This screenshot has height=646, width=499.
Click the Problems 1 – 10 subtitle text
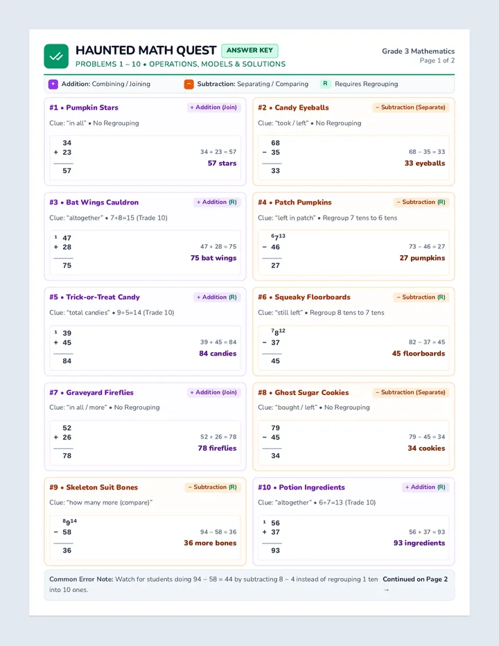coord(180,64)
